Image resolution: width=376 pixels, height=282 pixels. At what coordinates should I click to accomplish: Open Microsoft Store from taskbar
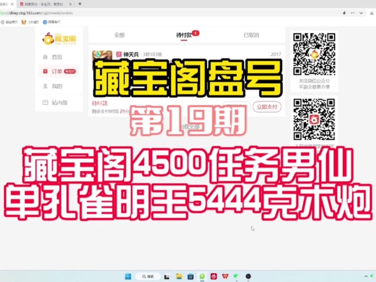point(191,276)
